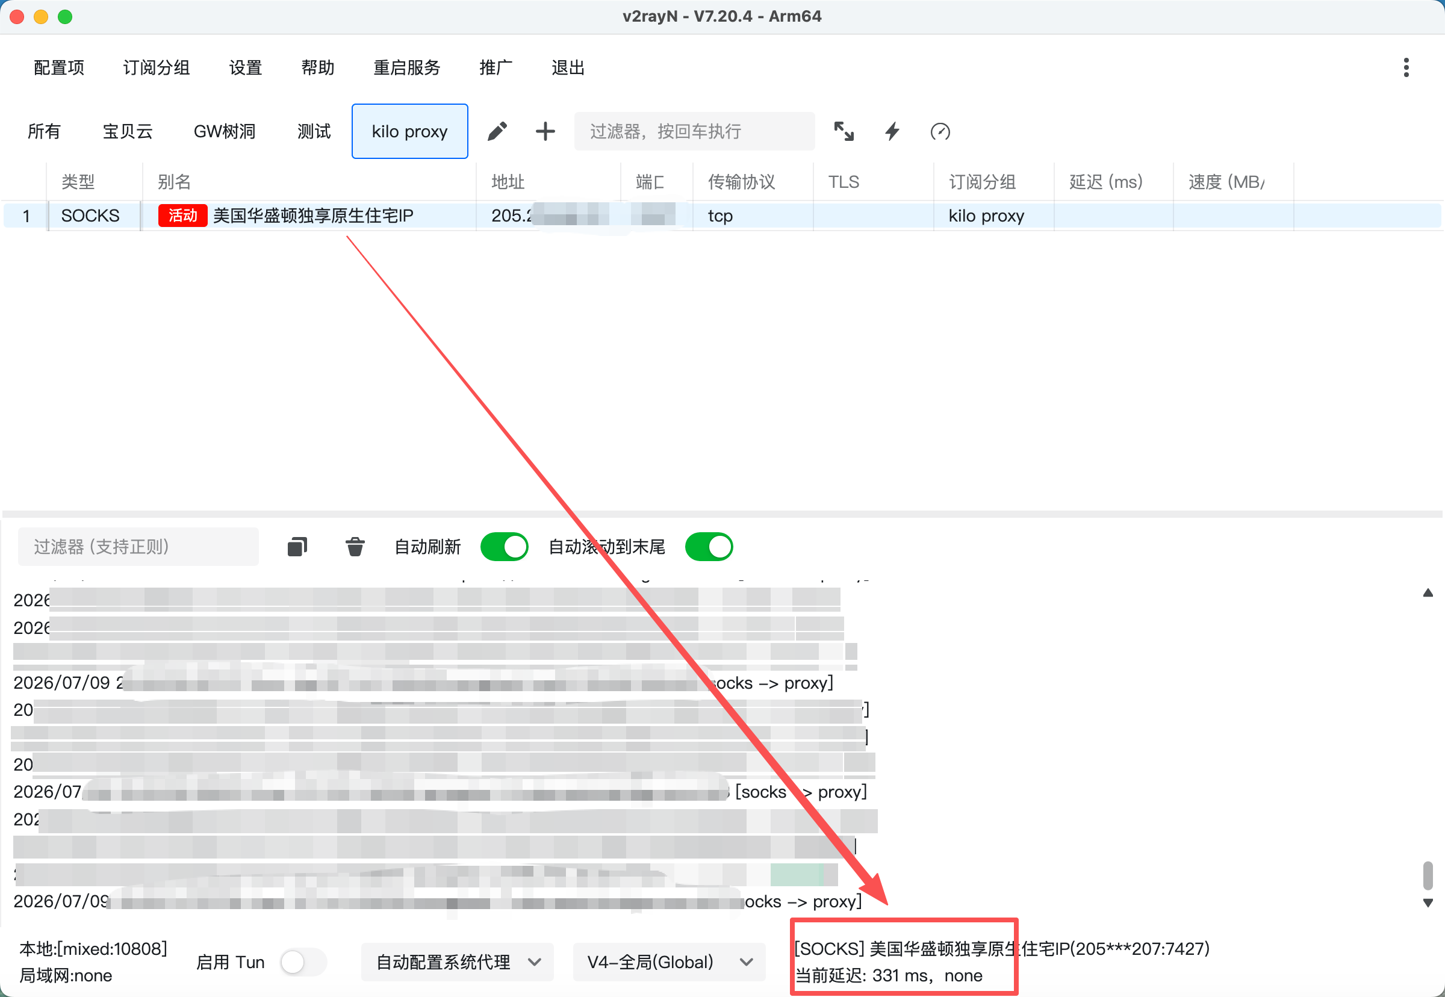
Task: Switch to the 测试 group tab
Action: (x=314, y=131)
